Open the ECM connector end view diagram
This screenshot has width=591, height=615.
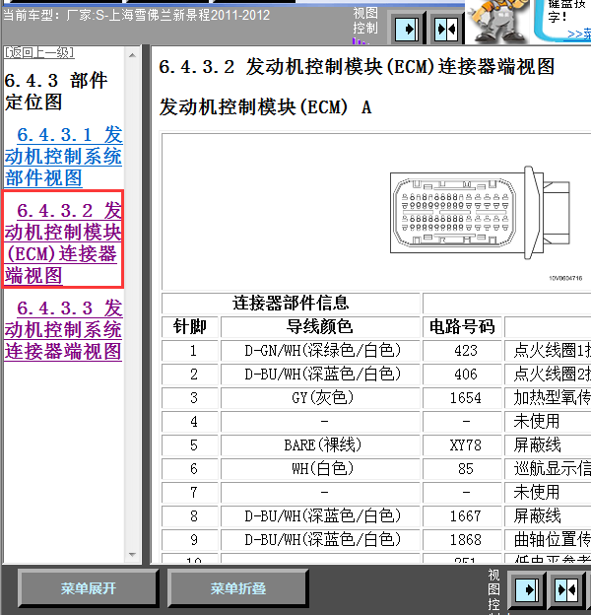[480, 212]
